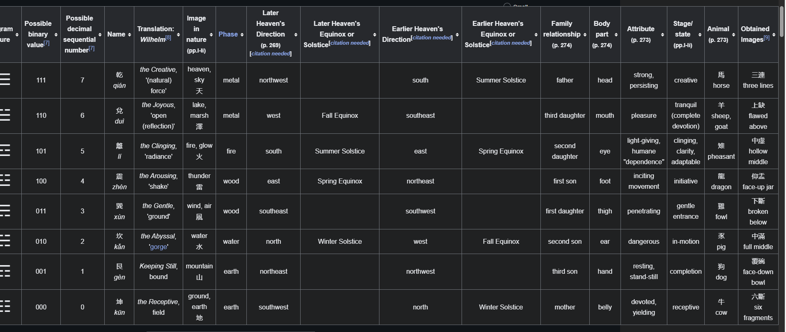Click the '龍 dragon' animal cell

(x=721, y=181)
